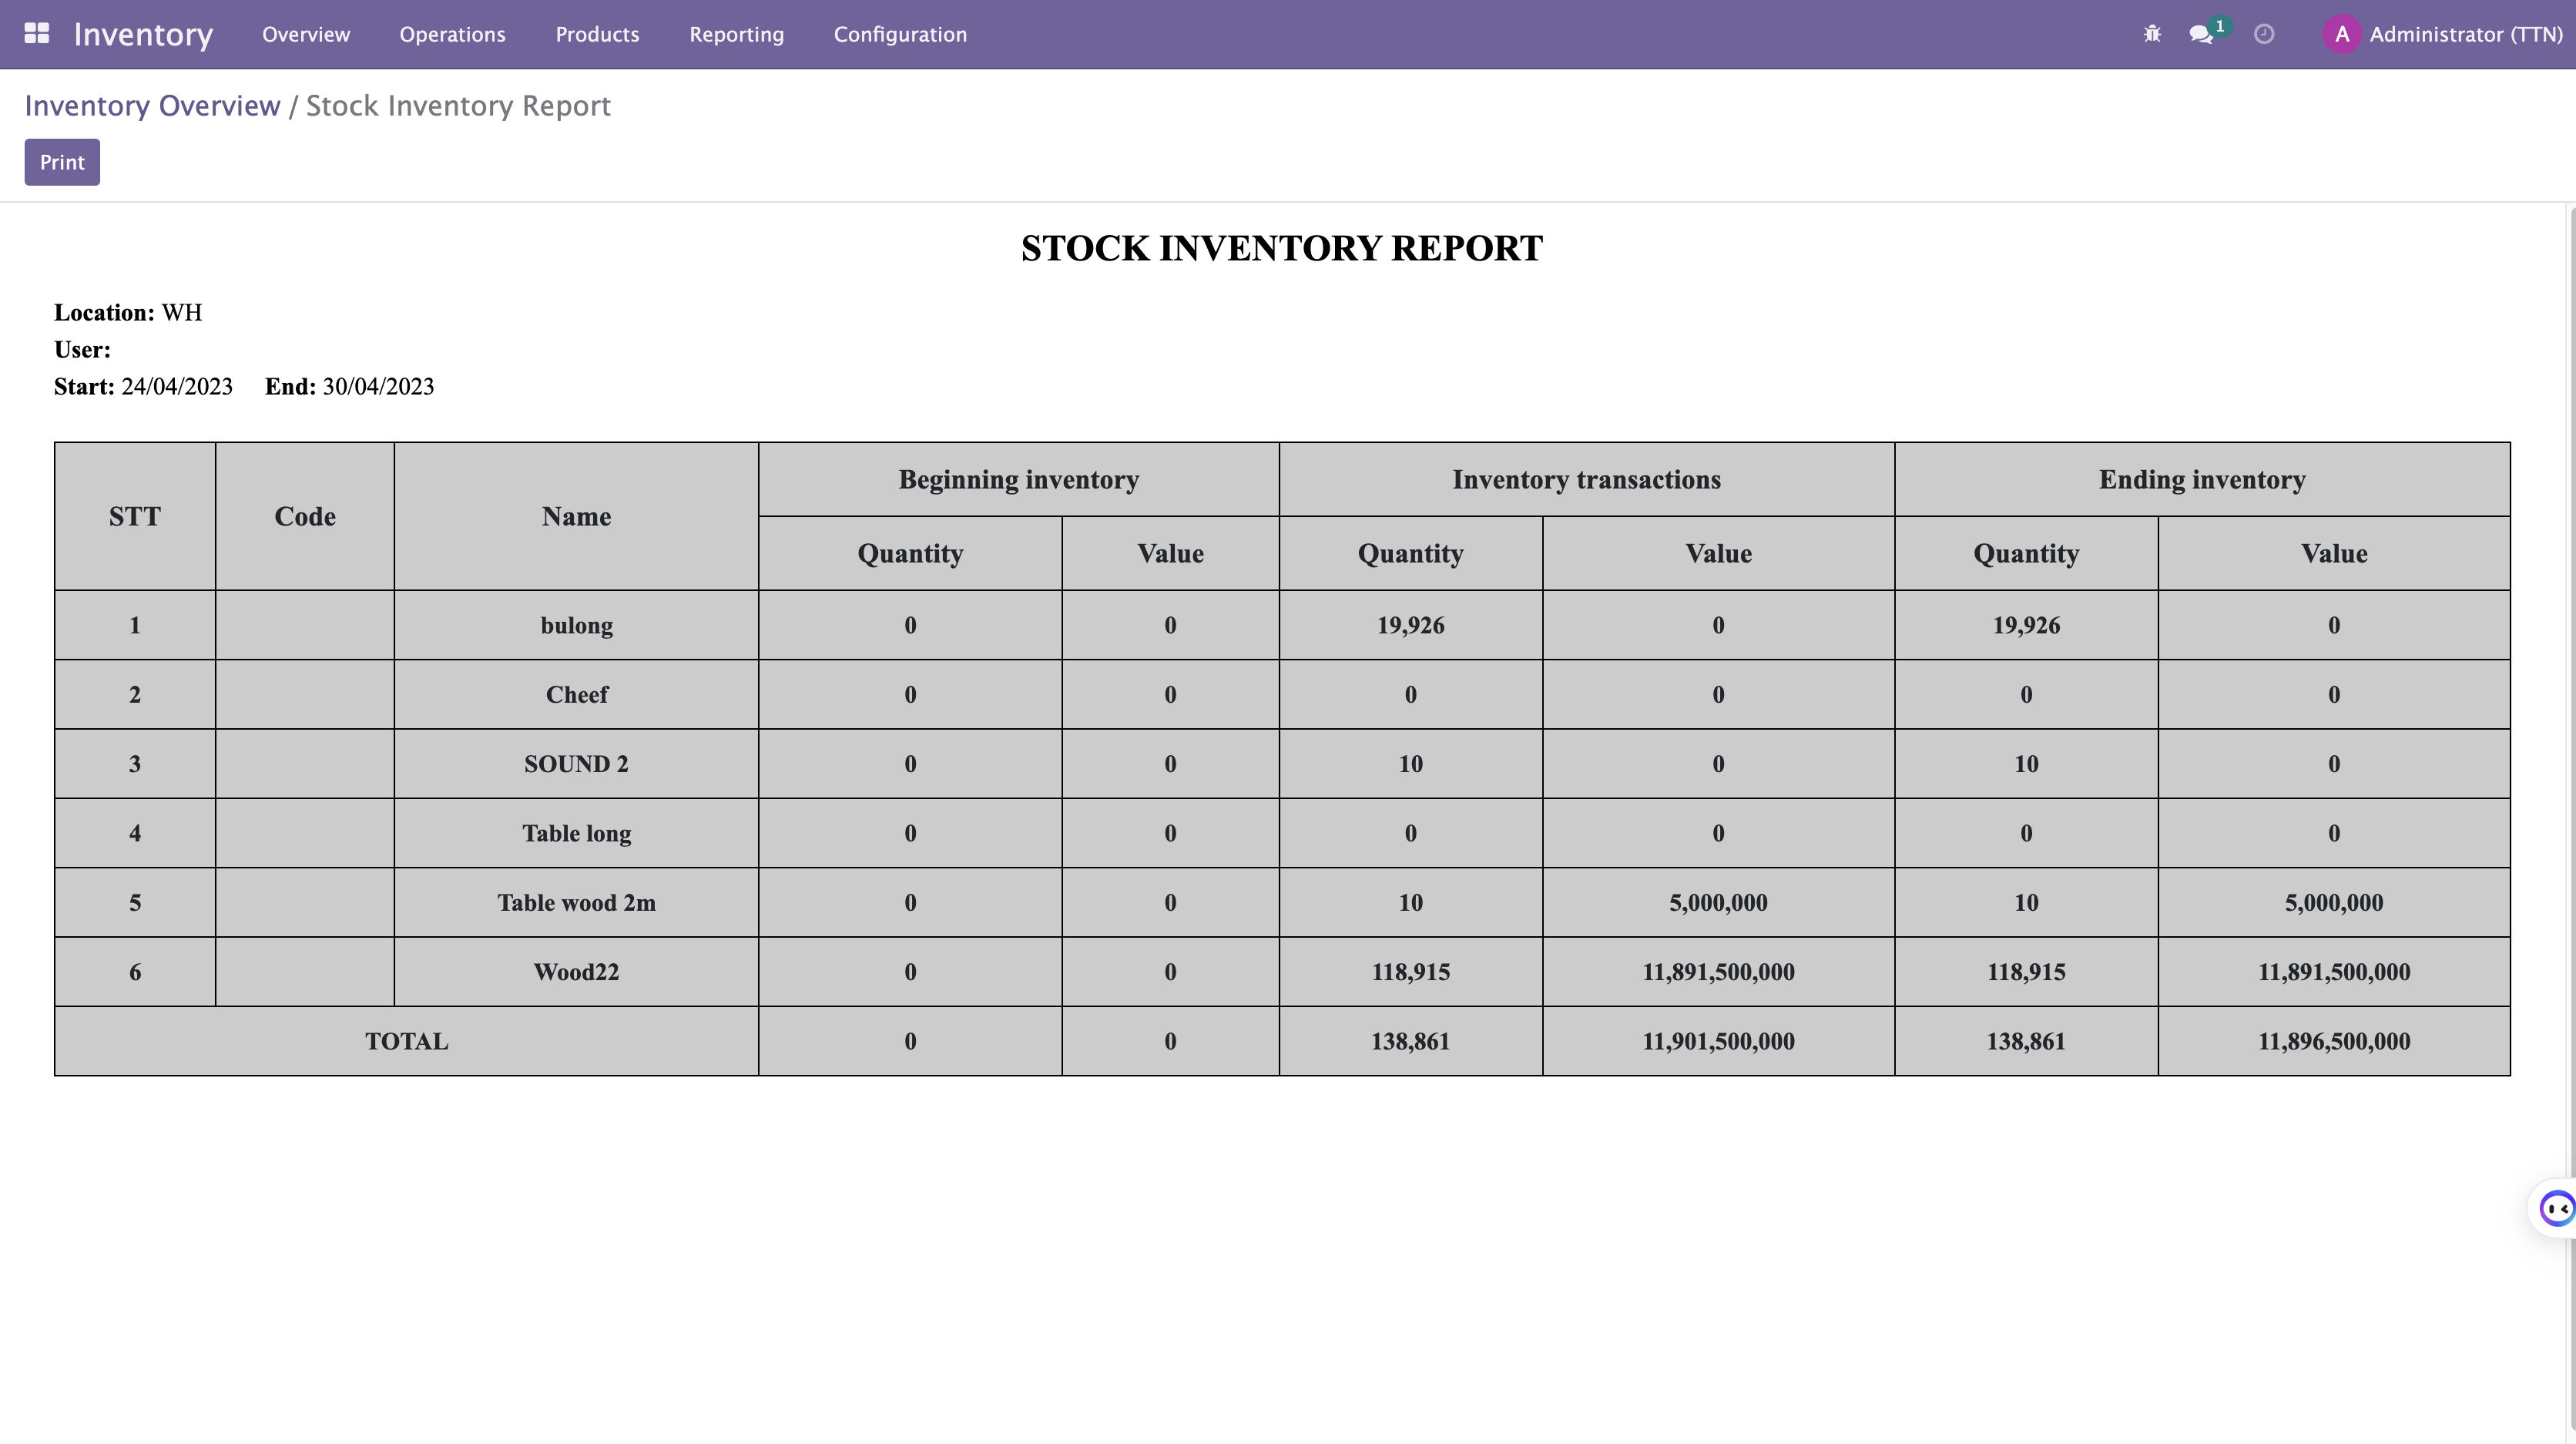Open the Configuration menu

click(x=900, y=34)
